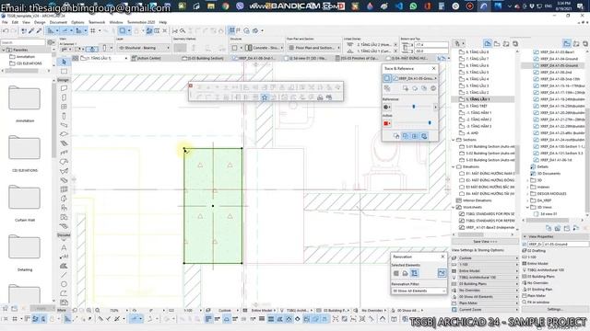590x331 pixels.
Task: Collapse the Favorites tree
Action: pyautogui.click(x=4, y=50)
